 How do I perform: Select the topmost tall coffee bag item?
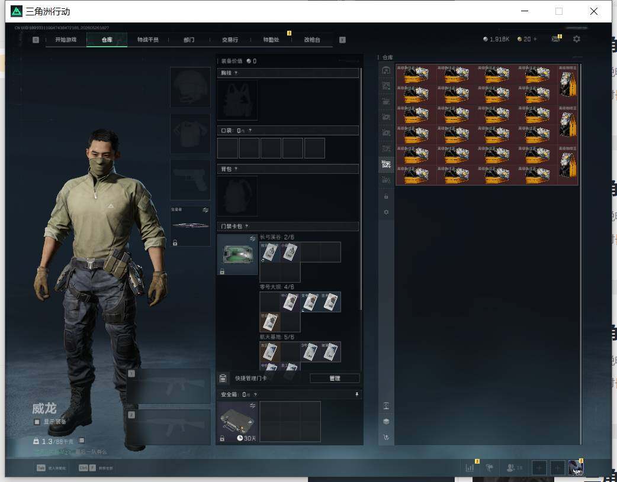click(x=568, y=84)
